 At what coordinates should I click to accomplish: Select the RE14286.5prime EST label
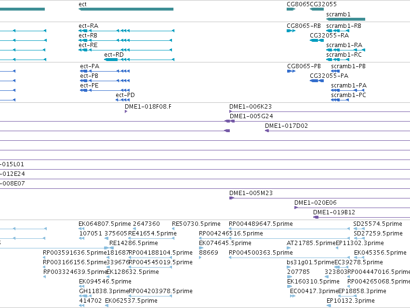point(133,243)
